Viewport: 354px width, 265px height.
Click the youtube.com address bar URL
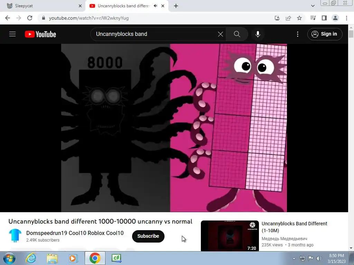pyautogui.click(x=89, y=18)
